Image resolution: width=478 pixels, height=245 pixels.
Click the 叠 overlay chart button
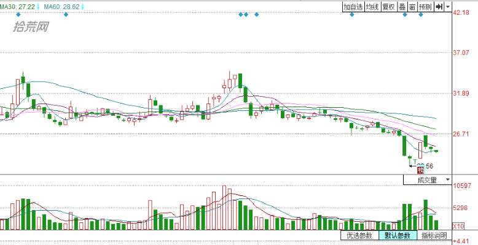(402, 7)
